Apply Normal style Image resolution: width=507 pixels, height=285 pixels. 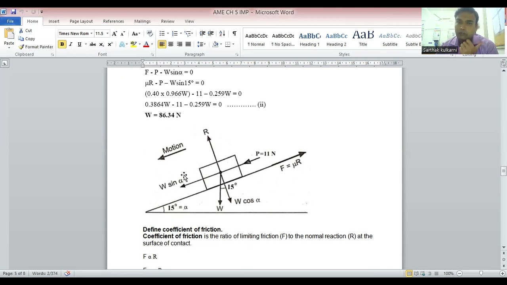click(256, 39)
